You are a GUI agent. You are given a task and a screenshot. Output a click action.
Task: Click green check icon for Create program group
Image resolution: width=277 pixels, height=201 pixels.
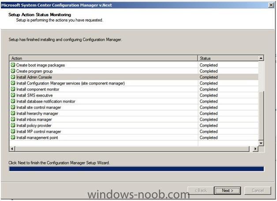point(13,71)
